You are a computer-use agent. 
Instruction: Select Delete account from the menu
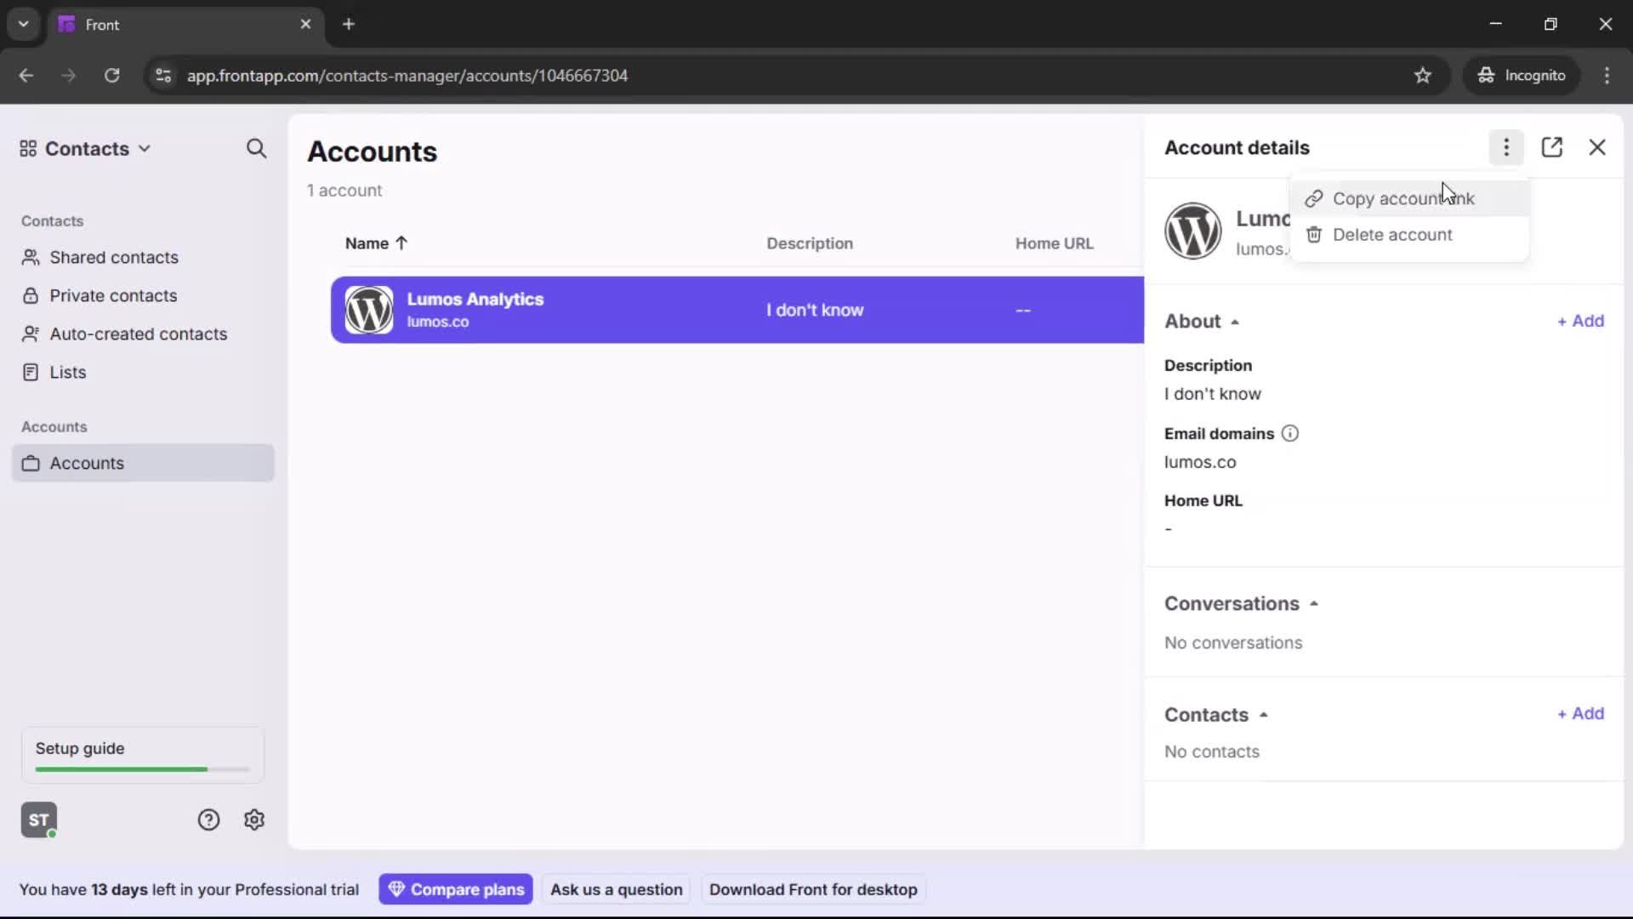[x=1392, y=235]
